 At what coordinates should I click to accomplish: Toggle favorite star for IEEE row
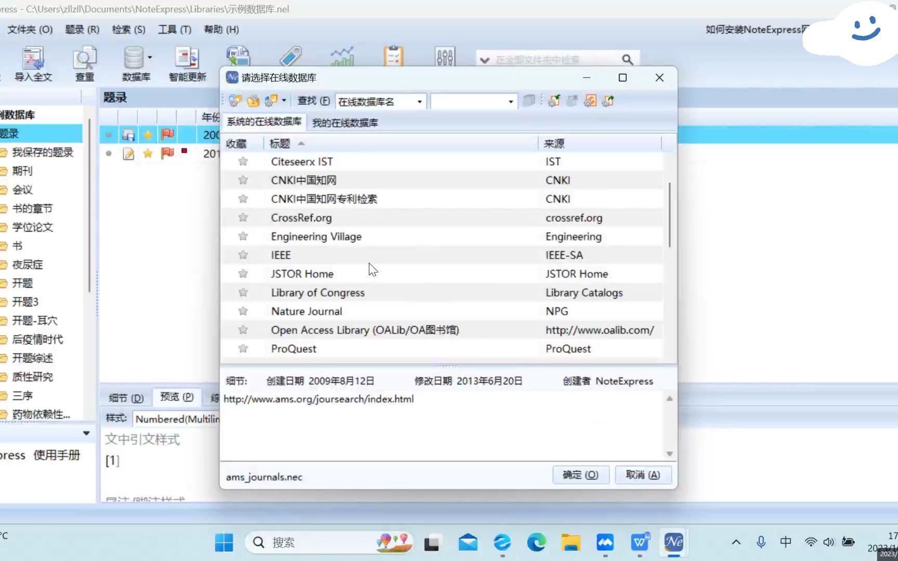(243, 255)
